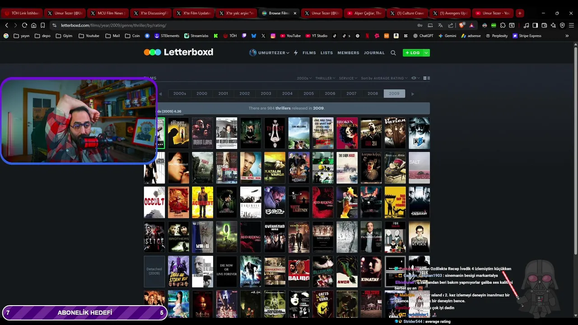
Task: Open the Brave main menu hamburger icon
Action: point(571,25)
